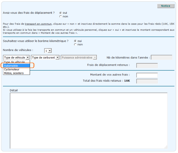The width and height of the screenshot is (178, 153).
Task: Click the Total des frais réels field
Action: (147, 81)
